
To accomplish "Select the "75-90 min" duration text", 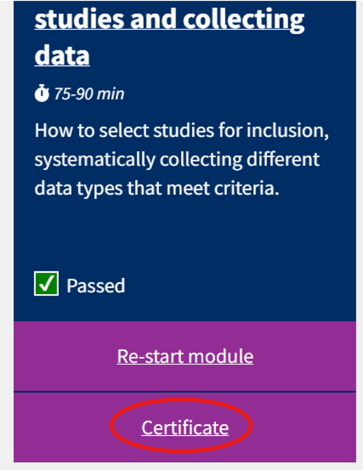I will [89, 94].
